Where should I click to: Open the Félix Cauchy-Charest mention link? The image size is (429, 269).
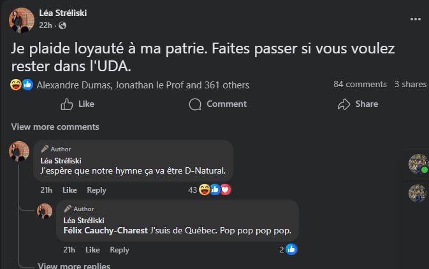[x=105, y=230]
